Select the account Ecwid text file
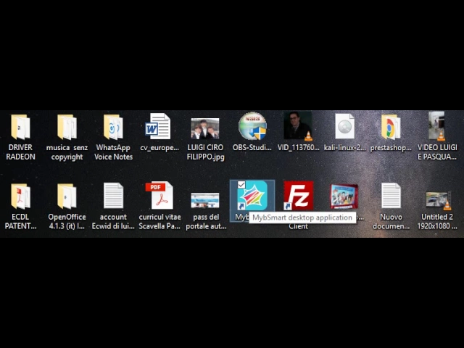Screen dimensions: 464x348 click(113, 196)
